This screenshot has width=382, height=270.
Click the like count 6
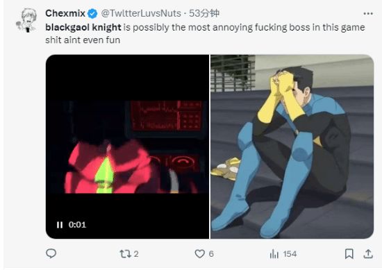[x=211, y=254]
